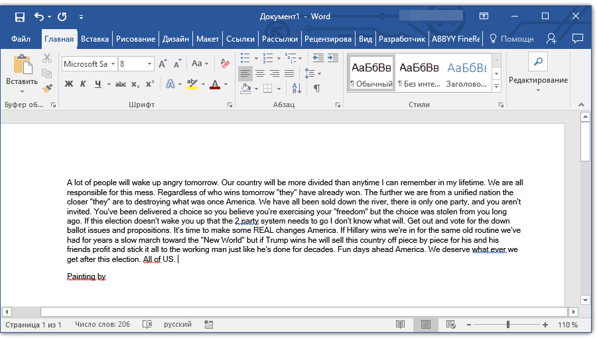597x338 pixels.
Task: Apply strikethrough using the abc icon
Action: (x=120, y=84)
